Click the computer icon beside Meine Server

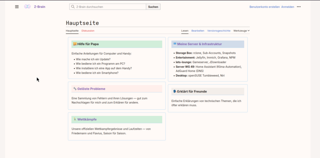[x=175, y=44]
